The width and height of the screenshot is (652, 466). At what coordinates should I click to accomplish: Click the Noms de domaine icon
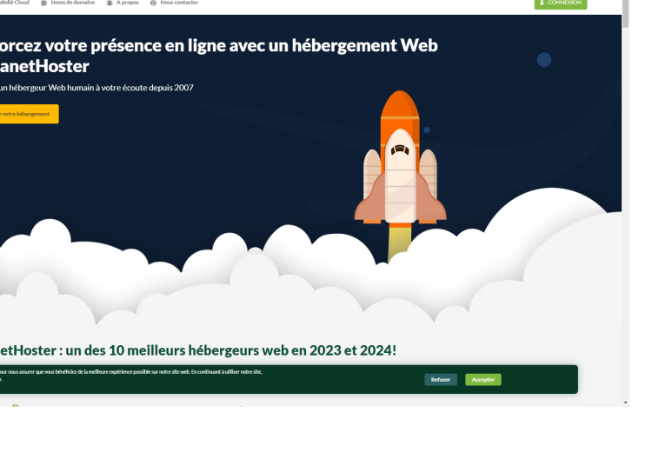tap(44, 3)
